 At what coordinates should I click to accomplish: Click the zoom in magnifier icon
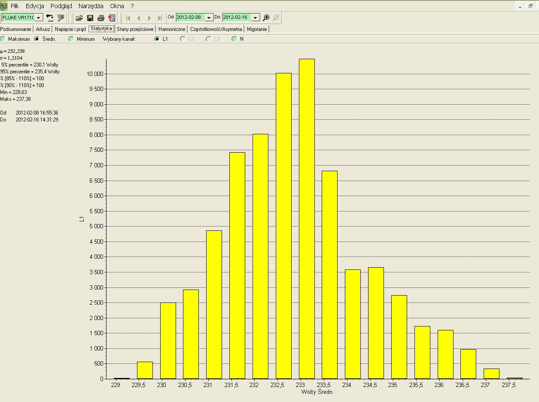click(x=266, y=18)
